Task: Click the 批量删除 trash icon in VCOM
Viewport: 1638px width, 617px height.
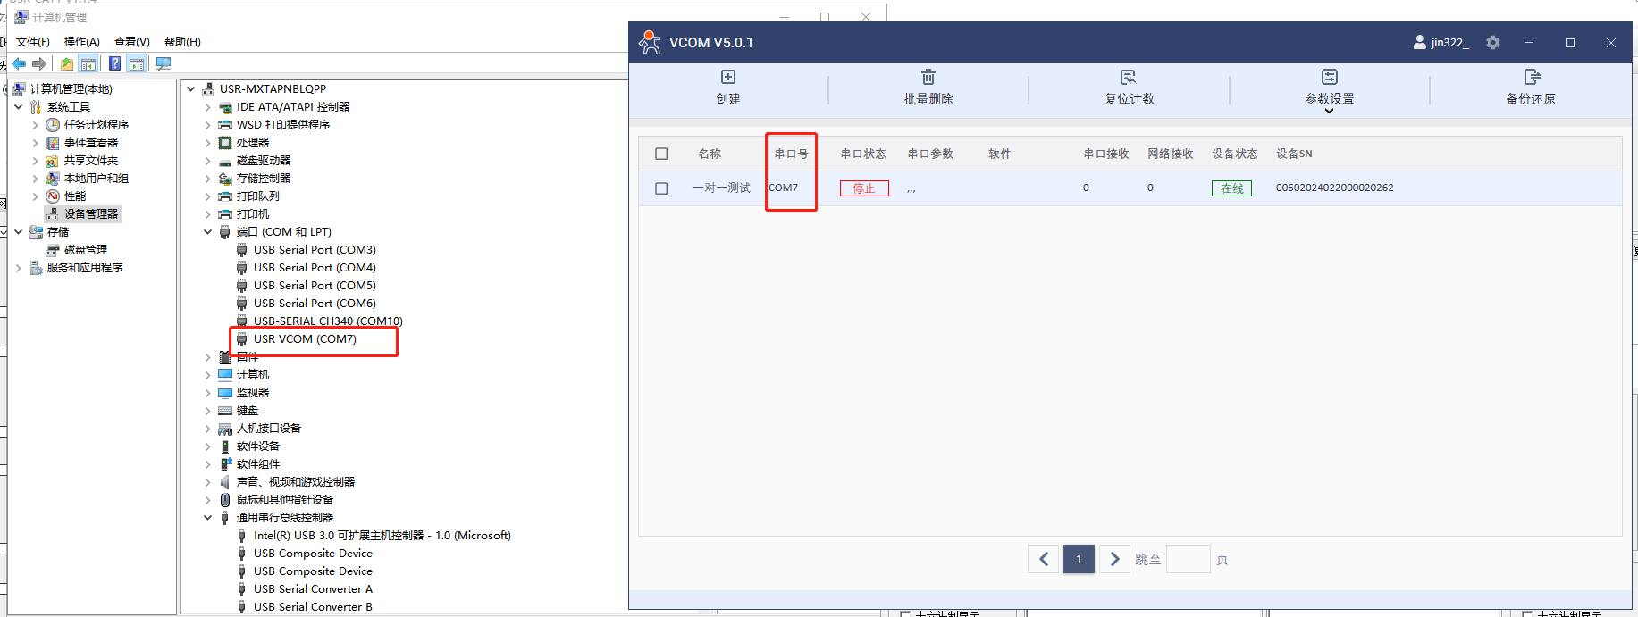Action: coord(928,77)
